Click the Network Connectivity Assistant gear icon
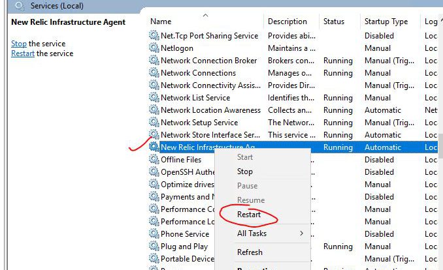 click(x=154, y=85)
